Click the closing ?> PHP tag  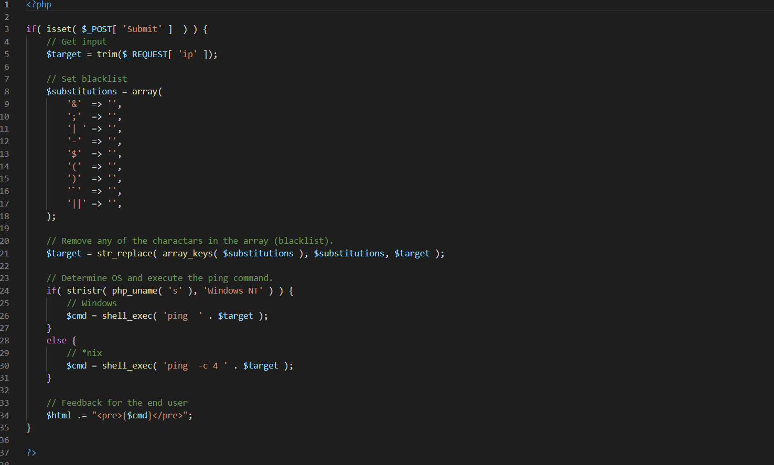click(31, 452)
